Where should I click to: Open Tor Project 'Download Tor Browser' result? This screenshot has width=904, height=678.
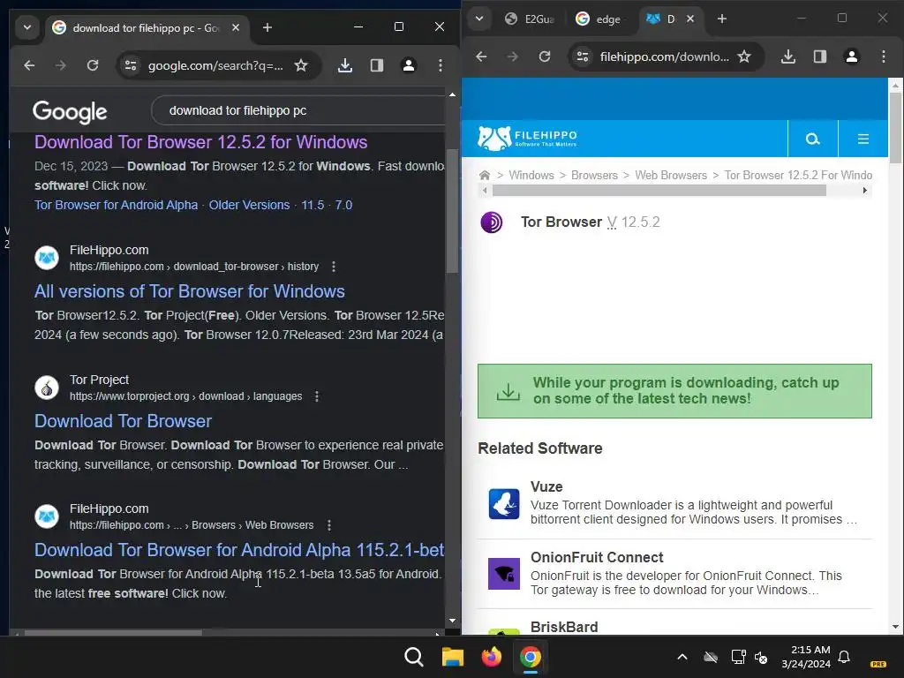(123, 421)
